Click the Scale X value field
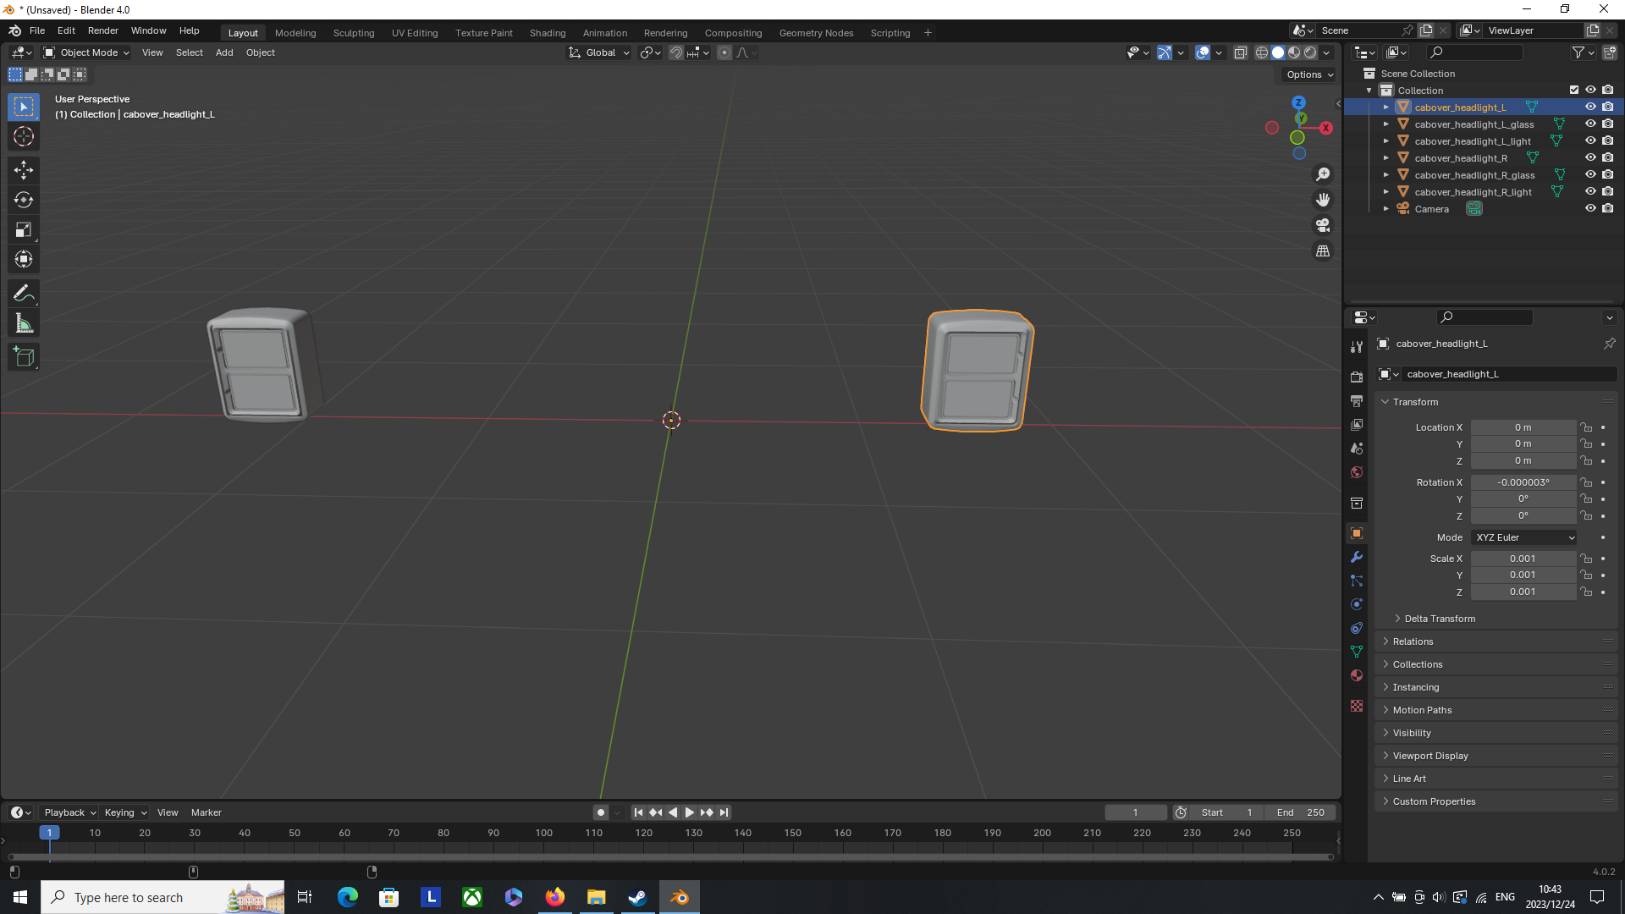 coord(1523,559)
